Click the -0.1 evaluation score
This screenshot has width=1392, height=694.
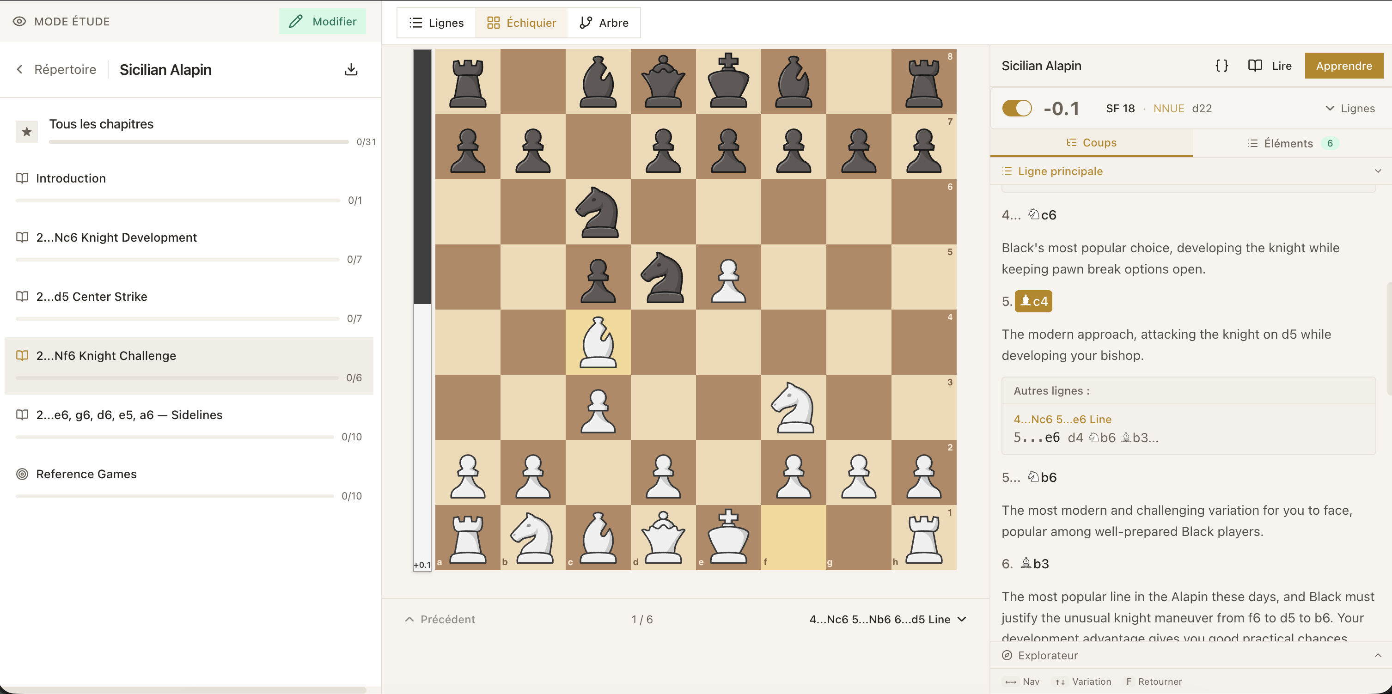pos(1060,109)
